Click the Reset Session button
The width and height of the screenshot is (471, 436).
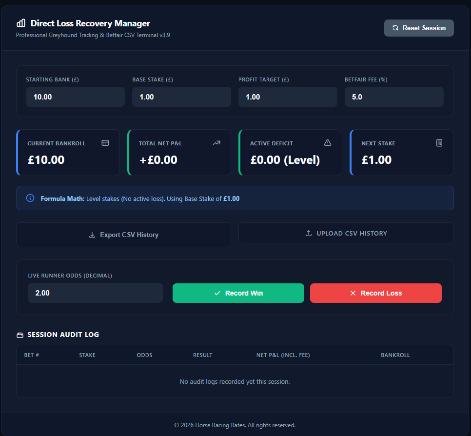[419, 28]
